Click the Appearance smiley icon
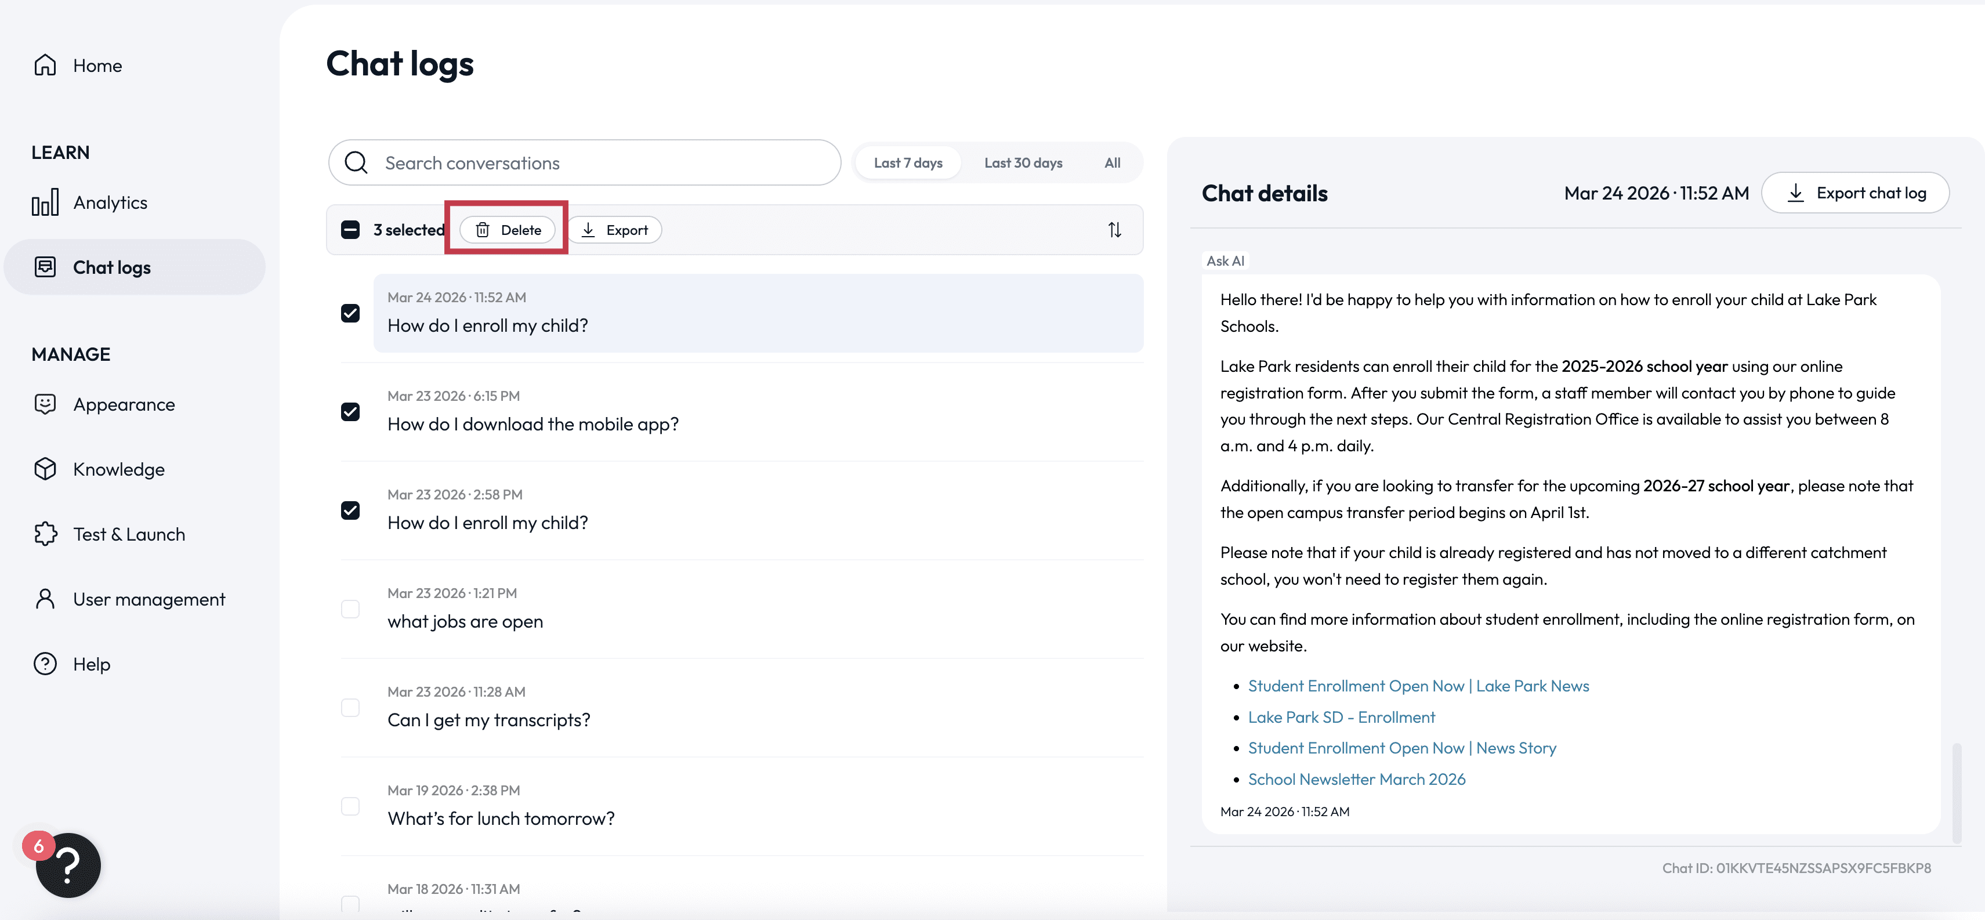The width and height of the screenshot is (1985, 920). point(45,404)
